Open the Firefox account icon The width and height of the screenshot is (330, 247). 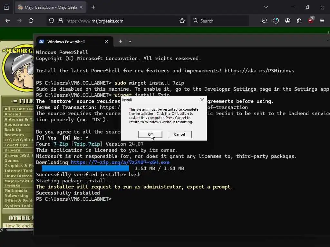click(287, 21)
